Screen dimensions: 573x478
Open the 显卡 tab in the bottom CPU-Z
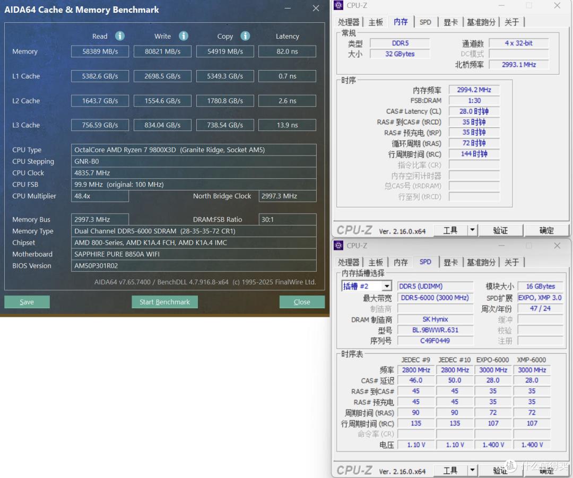pos(450,262)
